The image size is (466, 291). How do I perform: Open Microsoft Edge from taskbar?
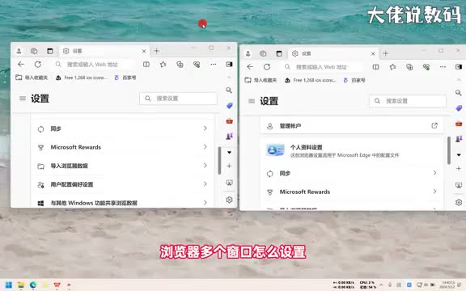point(33,285)
